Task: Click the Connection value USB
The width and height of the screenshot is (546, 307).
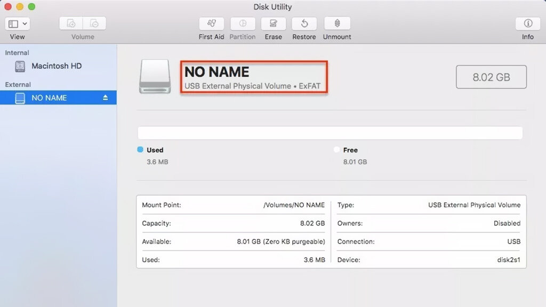Action: [x=514, y=241]
